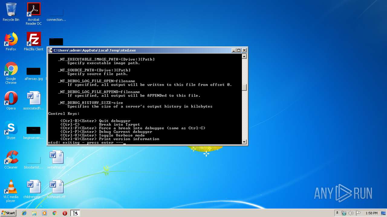This screenshot has width=387, height=217.
Task: Click the console vertical scrollbar thumb
Action: [x=244, y=87]
